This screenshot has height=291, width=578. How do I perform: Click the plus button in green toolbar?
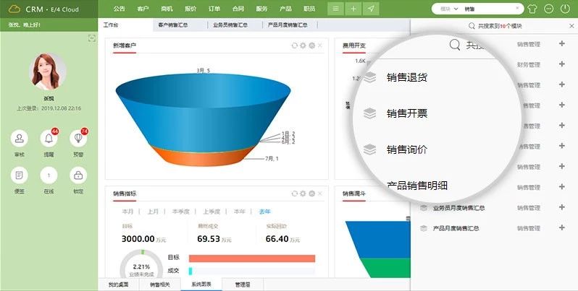coord(353,9)
